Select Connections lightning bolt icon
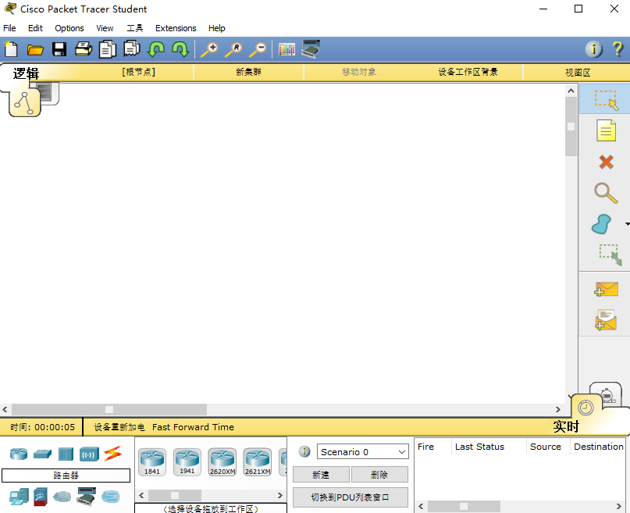This screenshot has width=630, height=513. (113, 454)
